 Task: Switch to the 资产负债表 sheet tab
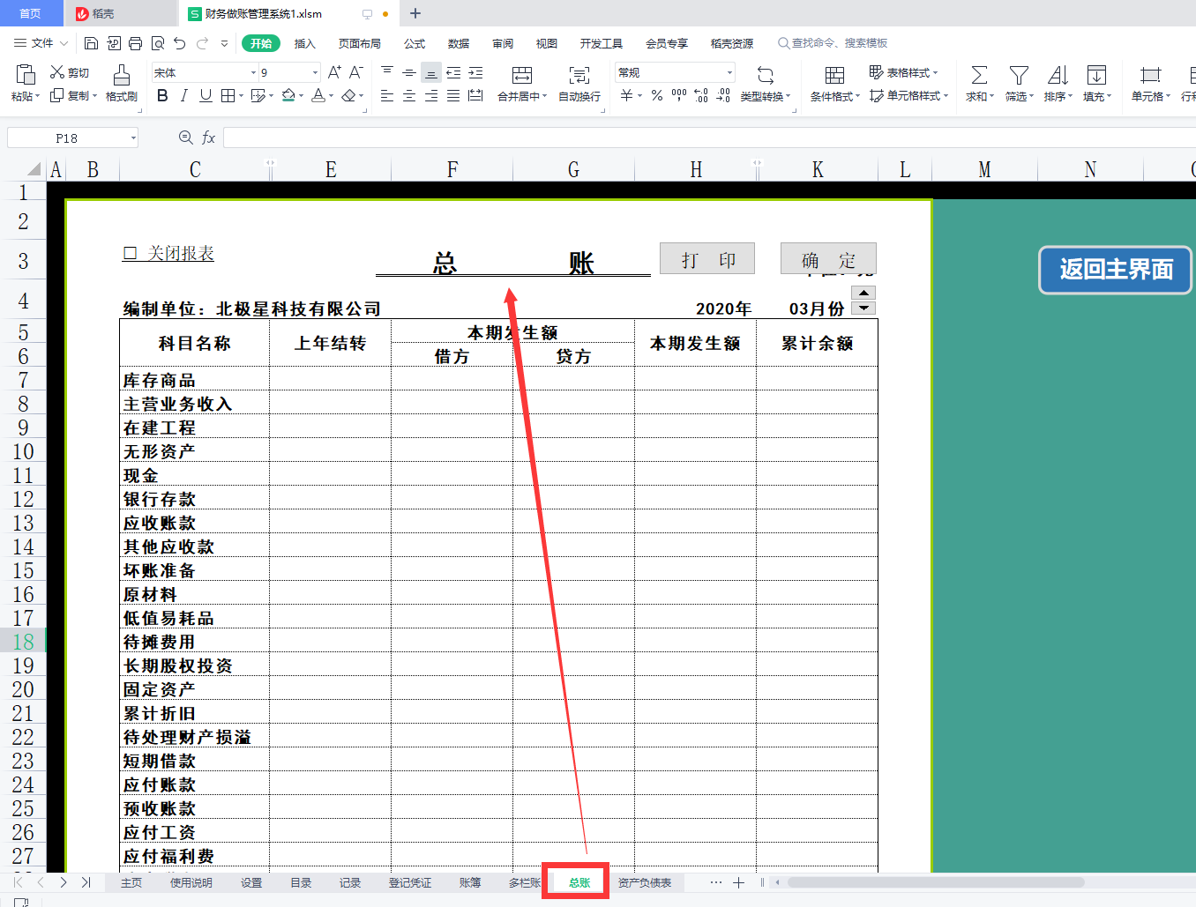645,882
